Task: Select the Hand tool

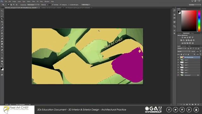Action: tap(2, 61)
